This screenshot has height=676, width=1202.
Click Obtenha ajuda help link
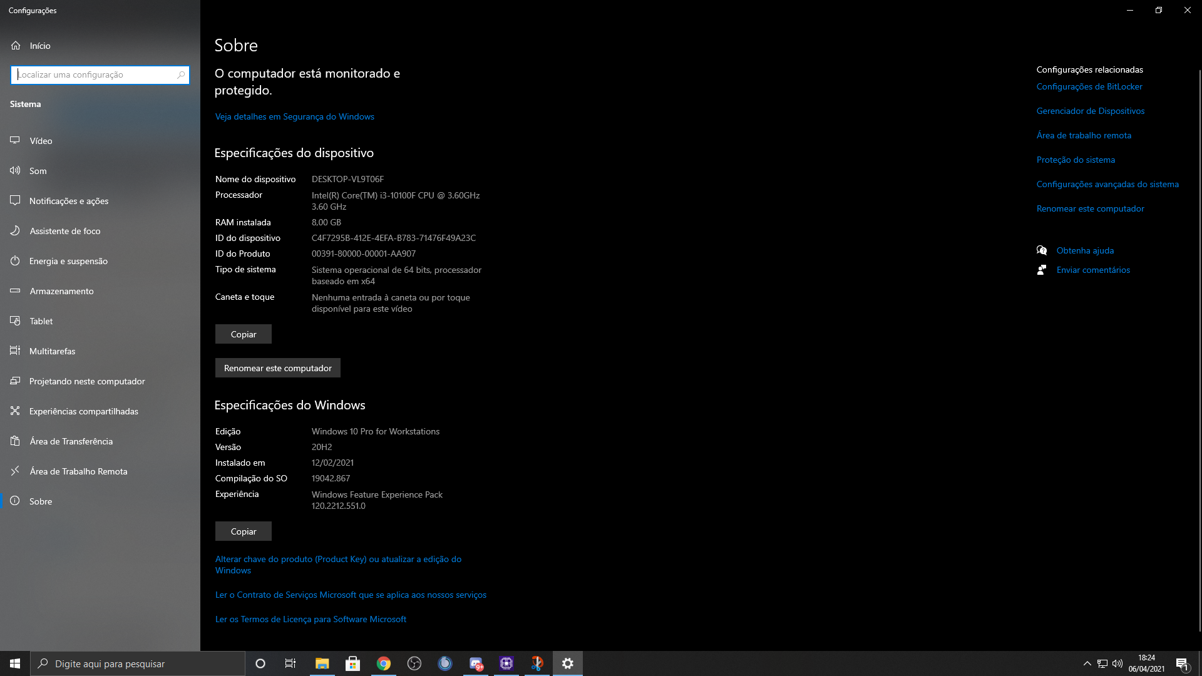1085,251
